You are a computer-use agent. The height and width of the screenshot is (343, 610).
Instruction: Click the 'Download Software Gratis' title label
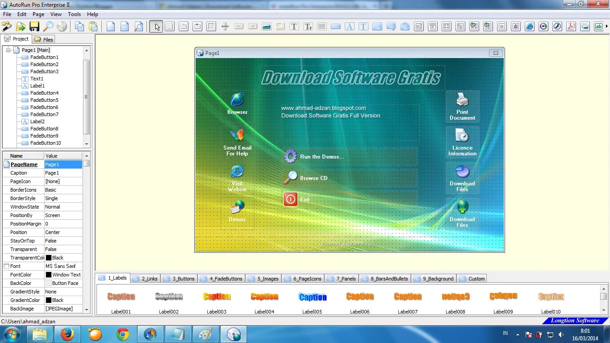tap(352, 78)
